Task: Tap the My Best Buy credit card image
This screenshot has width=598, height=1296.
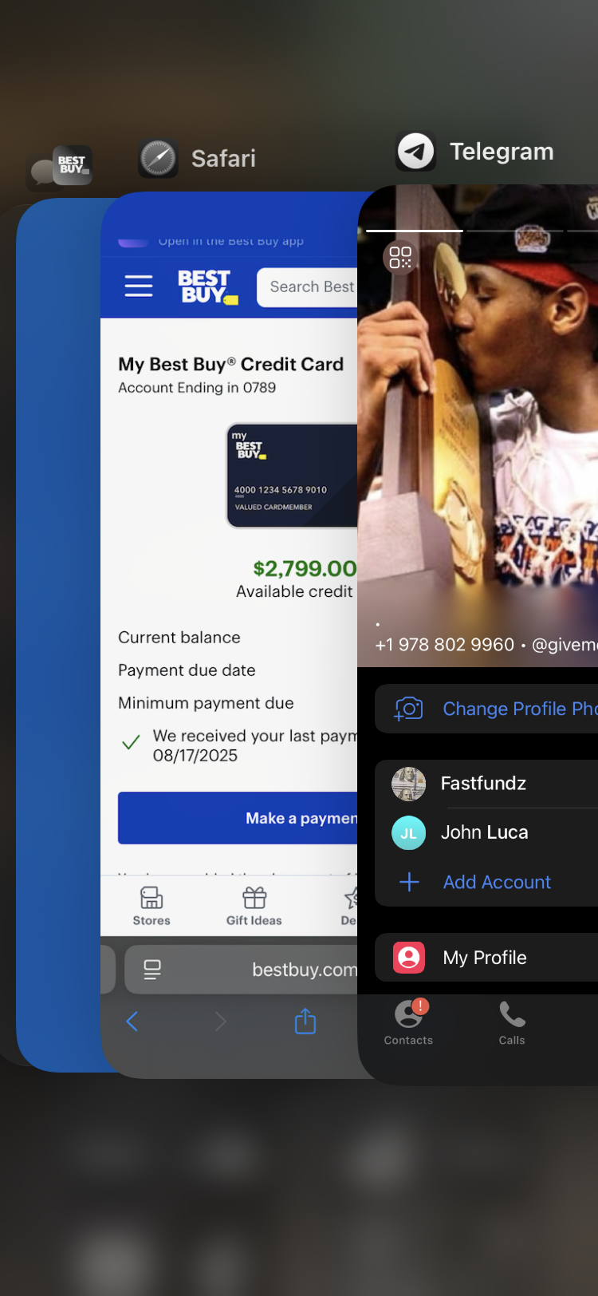Action: (x=292, y=476)
